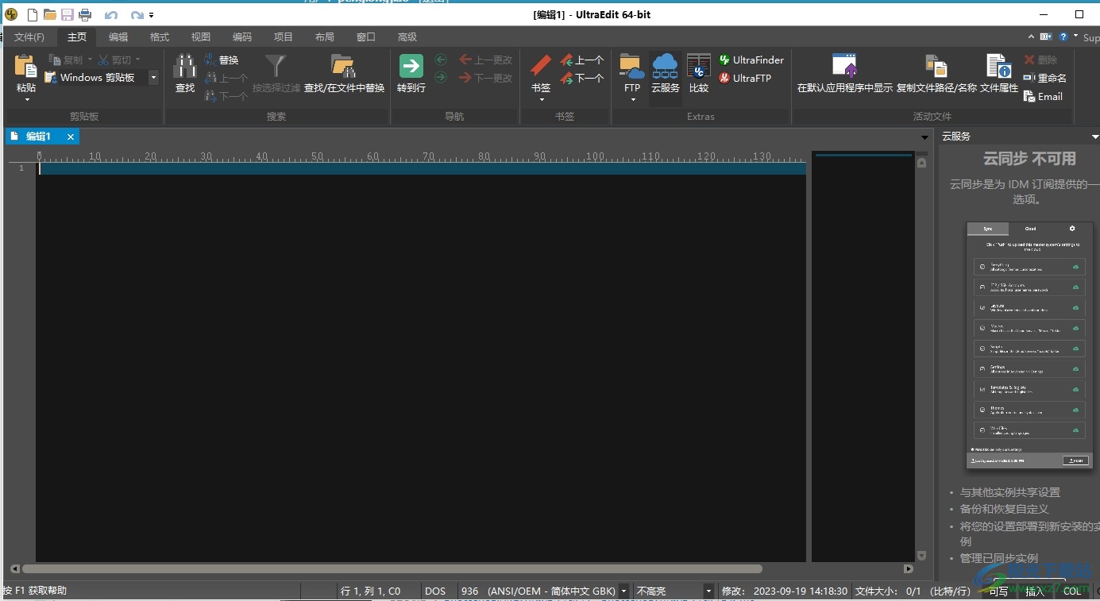Image resolution: width=1100 pixels, height=601 pixels.
Task: Click the DOS line ending indicator
Action: tap(435, 591)
